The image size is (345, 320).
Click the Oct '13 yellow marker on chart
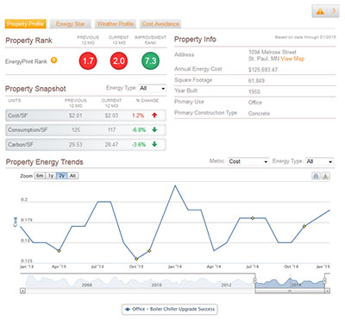click(x=136, y=259)
